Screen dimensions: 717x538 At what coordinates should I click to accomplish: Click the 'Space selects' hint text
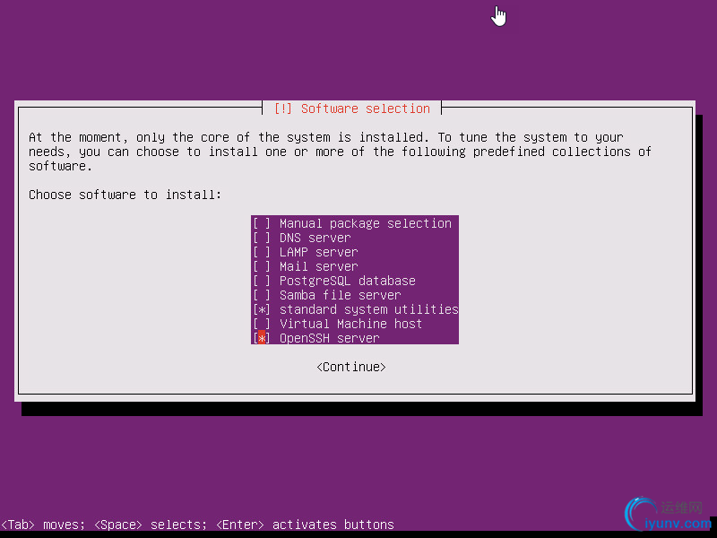coord(151,525)
